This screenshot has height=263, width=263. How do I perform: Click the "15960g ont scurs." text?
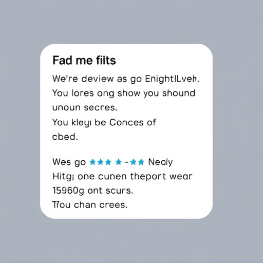pyautogui.click(x=92, y=191)
